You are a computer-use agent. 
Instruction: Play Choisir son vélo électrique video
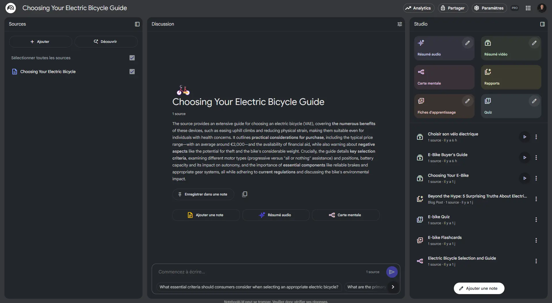click(x=525, y=137)
